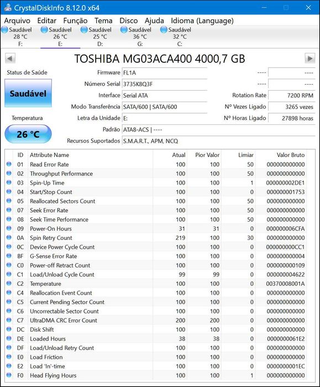This screenshot has height=387, width=320.
Task: Select drive G: at 36 °C
Action: (x=140, y=36)
